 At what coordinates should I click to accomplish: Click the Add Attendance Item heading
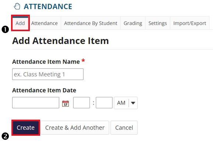(60, 41)
